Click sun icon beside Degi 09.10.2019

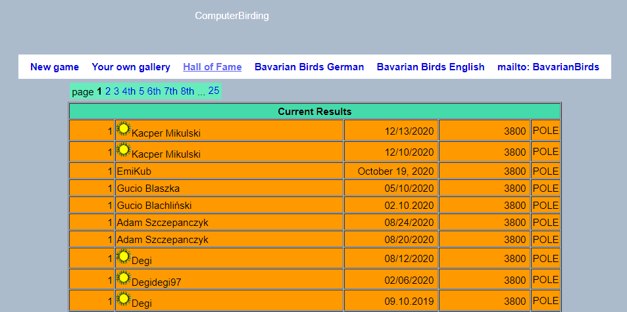[124, 298]
